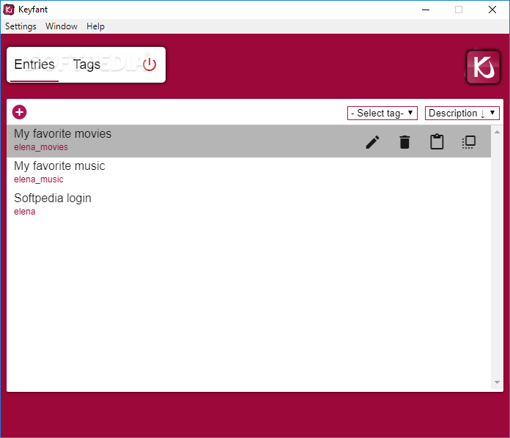
Task: Edit the My favorite movies entry
Action: (372, 142)
